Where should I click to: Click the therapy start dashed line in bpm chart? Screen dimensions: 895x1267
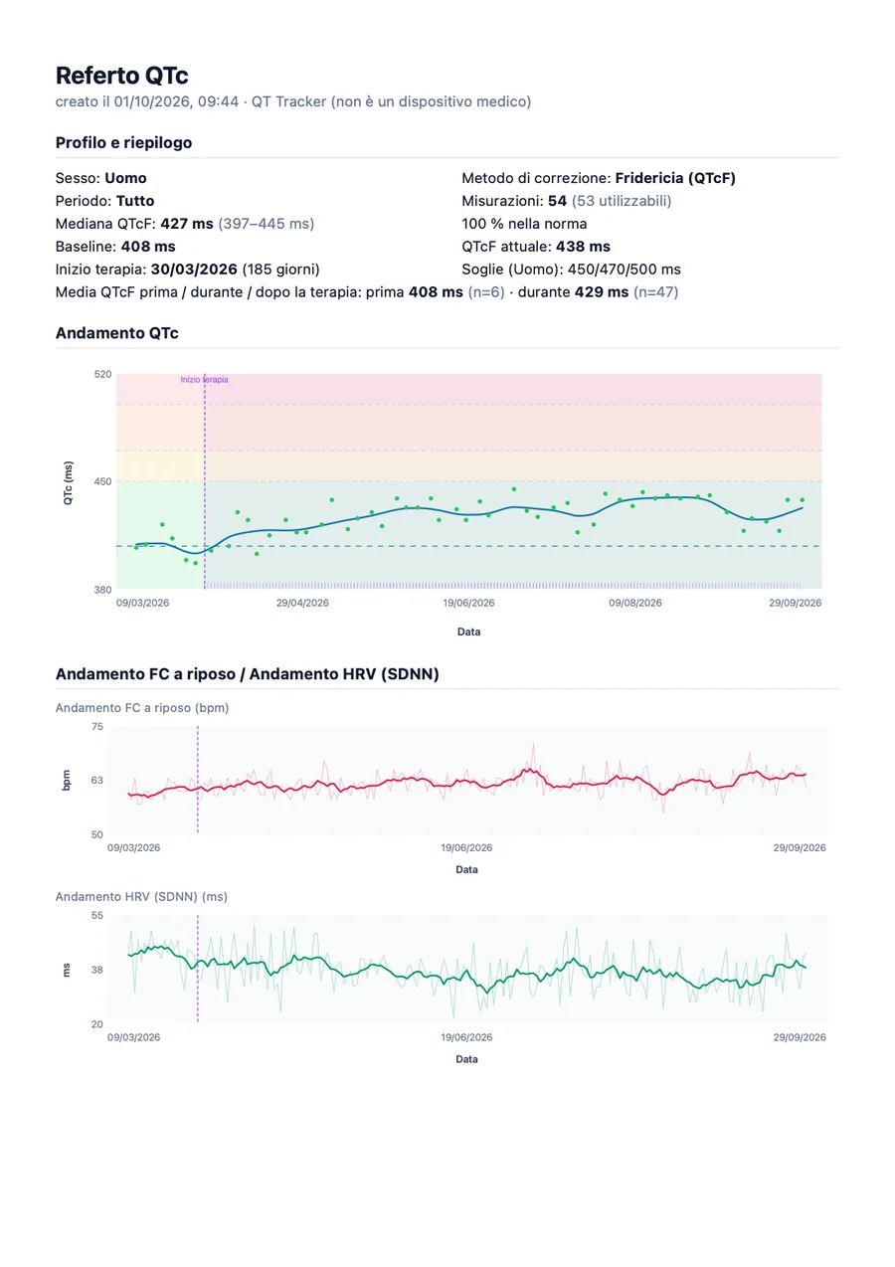point(198,780)
